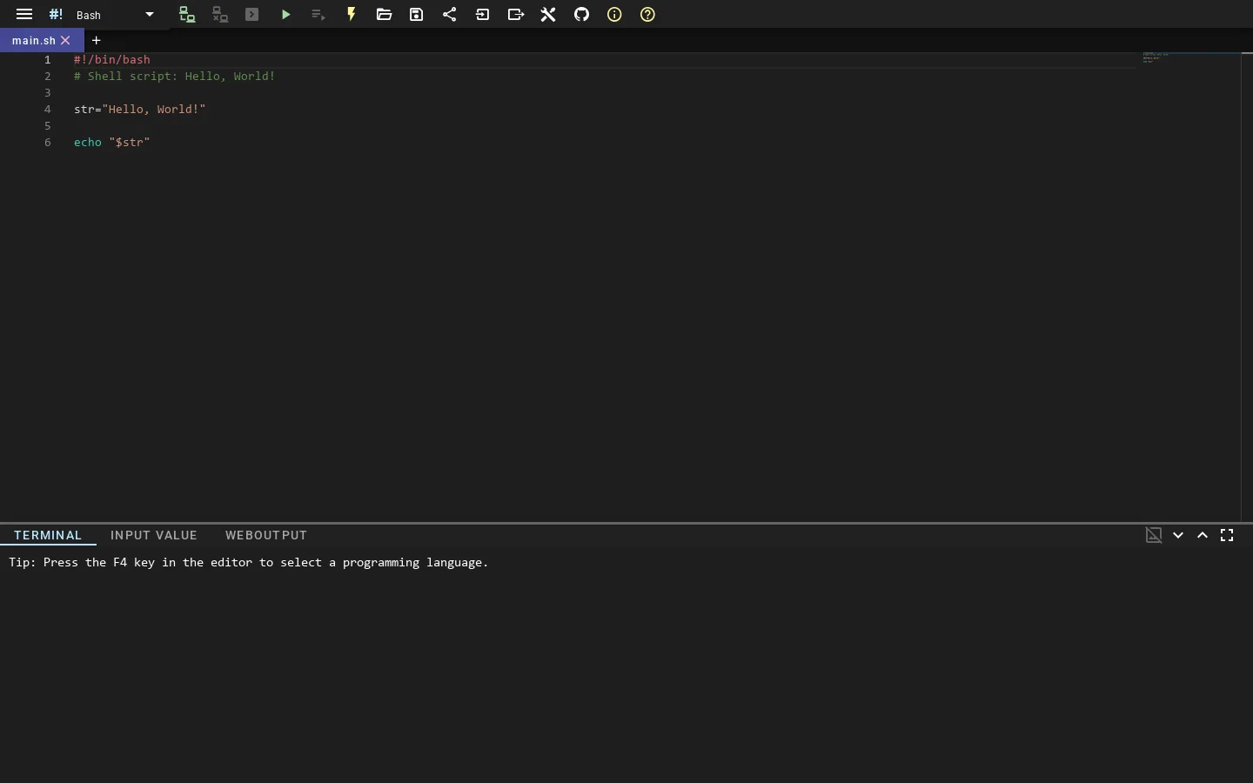Switch to the INPUT VALUE tab
The image size is (1253, 783).
pyautogui.click(x=154, y=536)
